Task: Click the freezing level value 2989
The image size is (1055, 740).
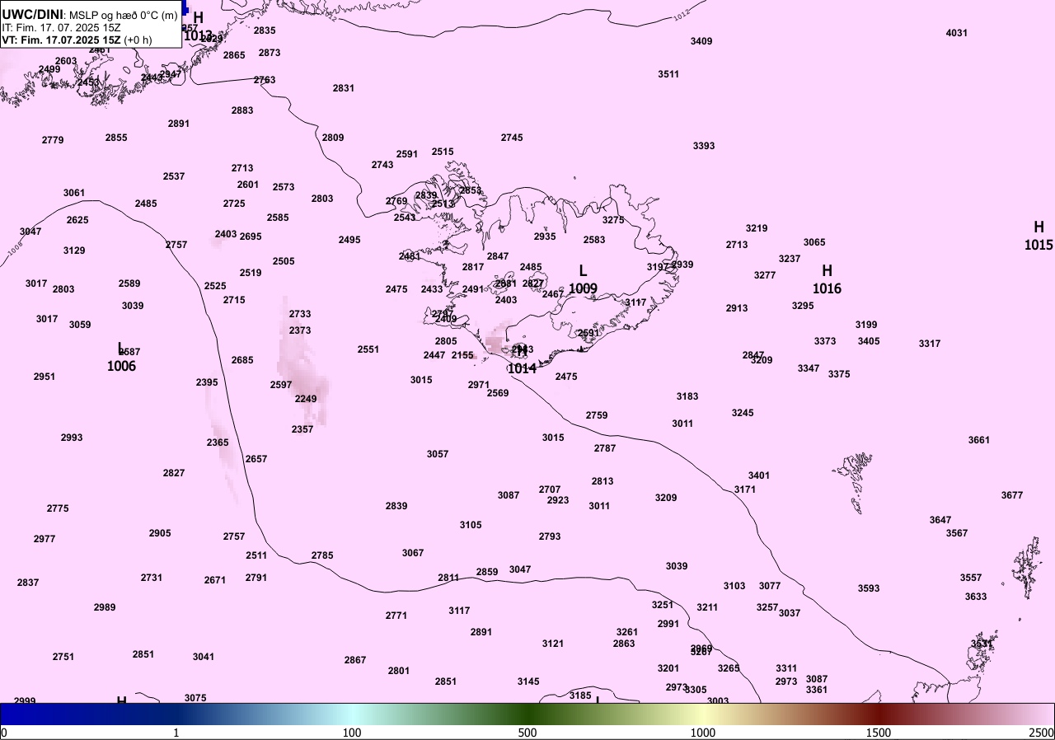Action: pyautogui.click(x=105, y=607)
